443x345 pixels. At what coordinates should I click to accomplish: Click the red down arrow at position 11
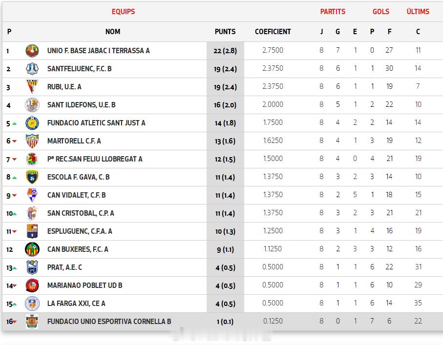pos(15,231)
